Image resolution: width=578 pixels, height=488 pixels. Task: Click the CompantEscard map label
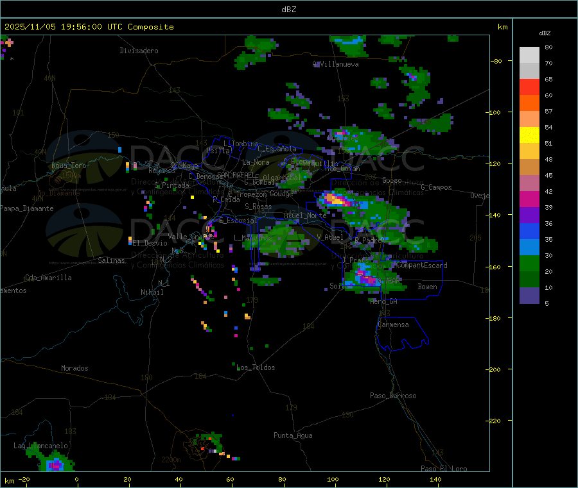click(x=422, y=265)
